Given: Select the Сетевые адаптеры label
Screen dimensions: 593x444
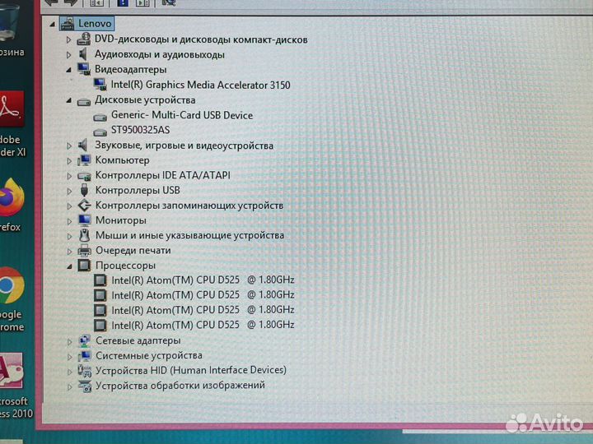Looking at the screenshot, I should (x=138, y=341).
